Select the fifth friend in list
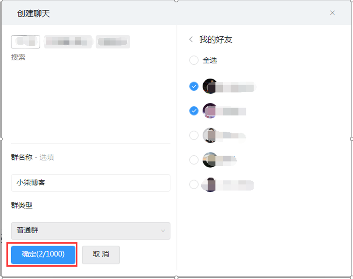353x279 pixels. pyautogui.click(x=194, y=184)
